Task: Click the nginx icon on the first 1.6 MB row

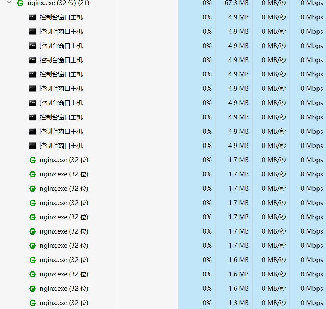Action: (33, 260)
